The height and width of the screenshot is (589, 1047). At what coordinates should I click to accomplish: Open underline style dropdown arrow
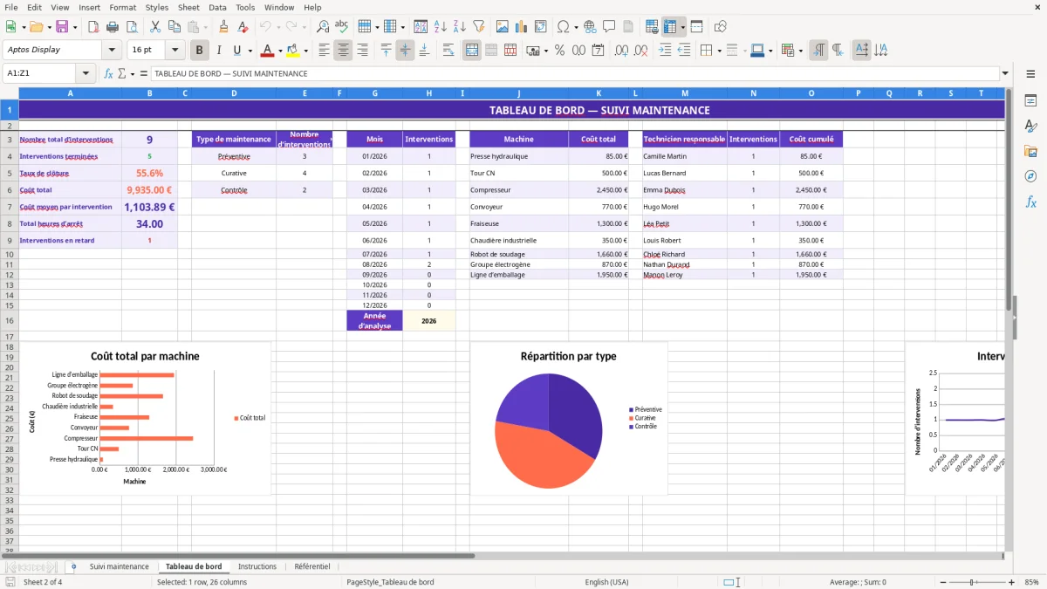pos(250,51)
